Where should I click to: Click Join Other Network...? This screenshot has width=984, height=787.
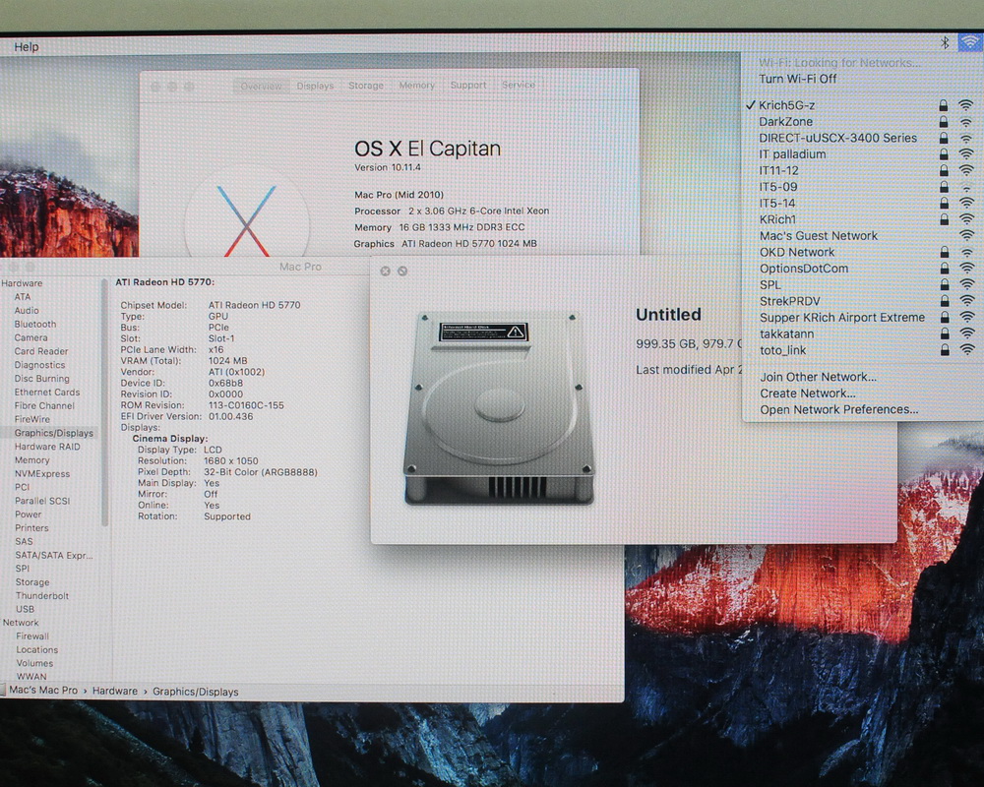[818, 377]
